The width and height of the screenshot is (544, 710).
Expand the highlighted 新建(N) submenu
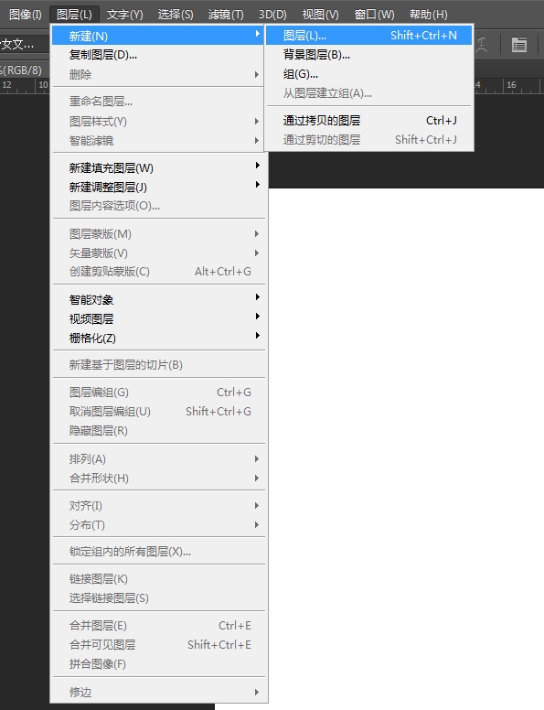158,36
